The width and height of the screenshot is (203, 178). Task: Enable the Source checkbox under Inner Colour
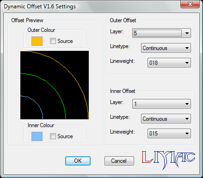coord(53,136)
